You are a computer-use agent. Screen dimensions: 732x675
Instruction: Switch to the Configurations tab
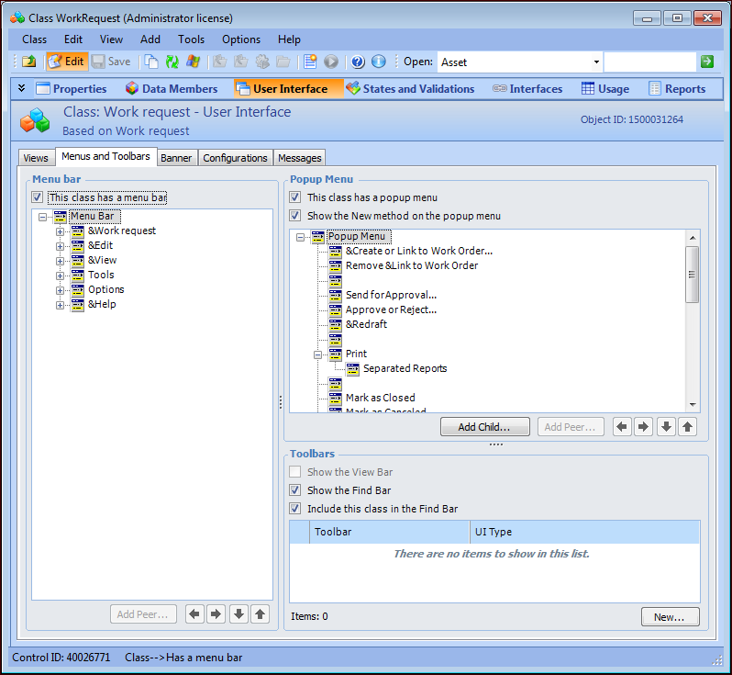235,158
